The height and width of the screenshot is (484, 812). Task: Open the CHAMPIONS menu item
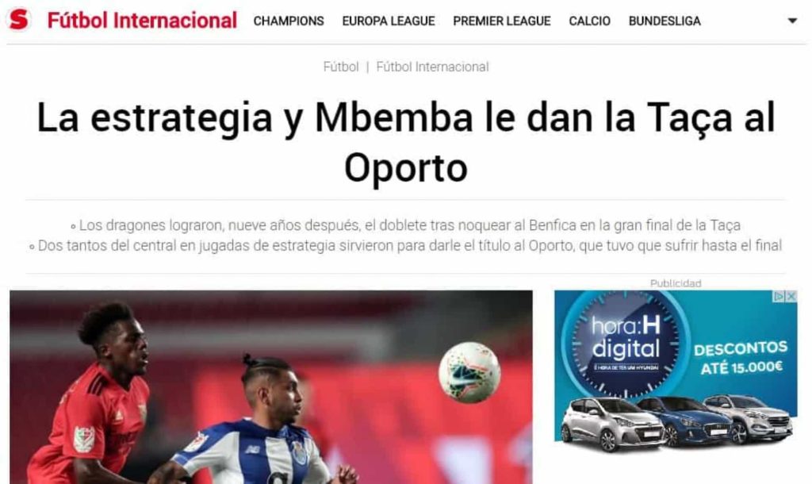coord(289,21)
